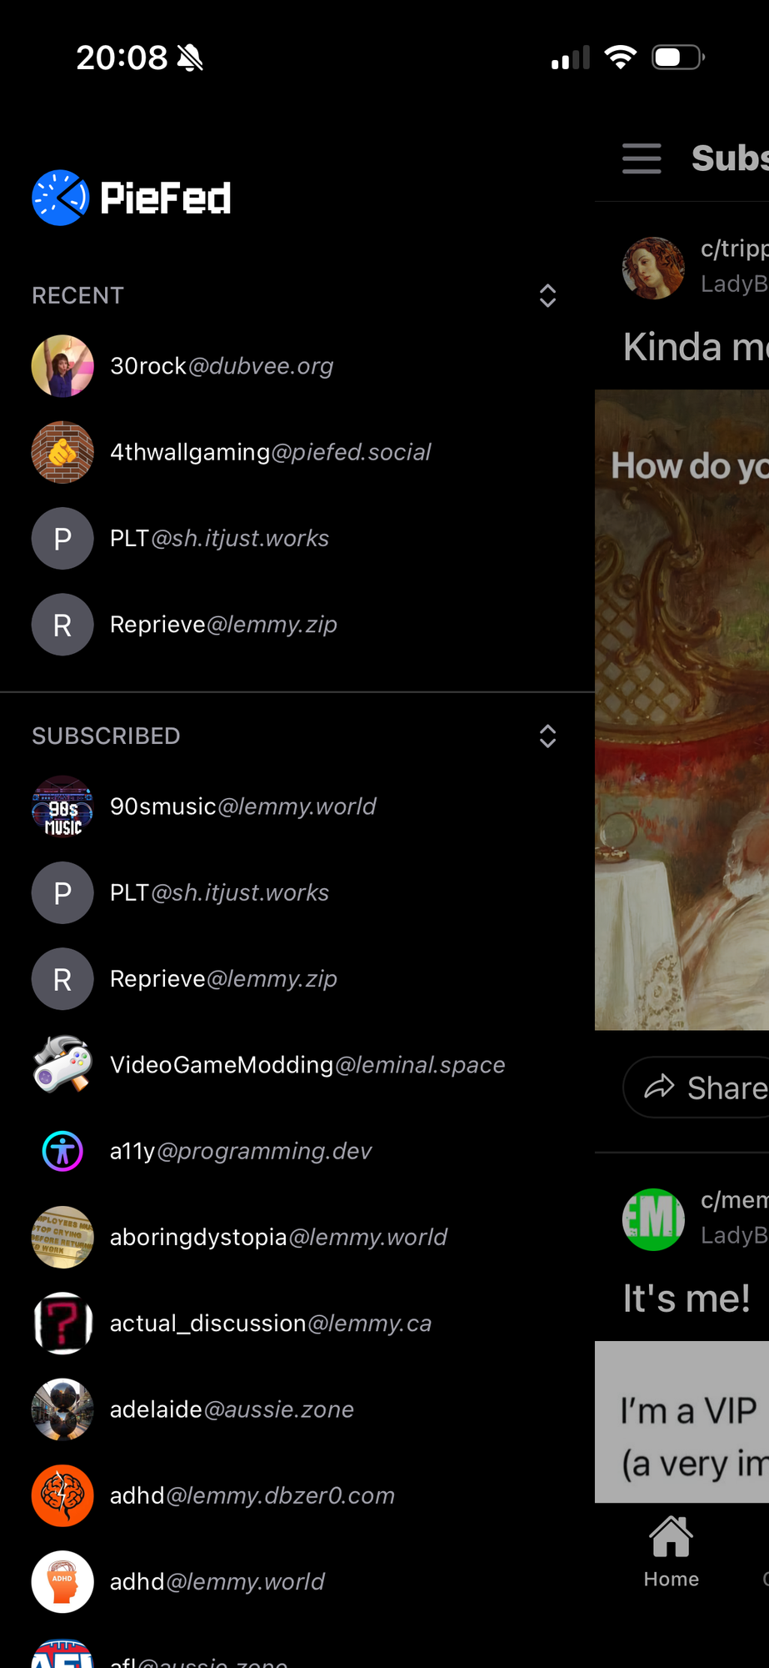Open adhd@lemmy.world community
769x1668 pixels.
[x=217, y=1582]
